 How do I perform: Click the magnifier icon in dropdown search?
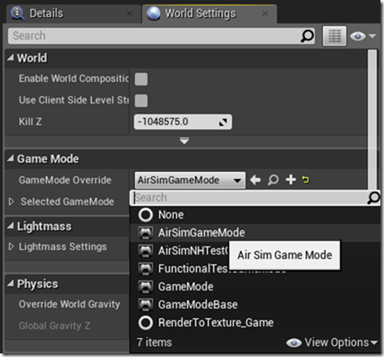click(373, 198)
